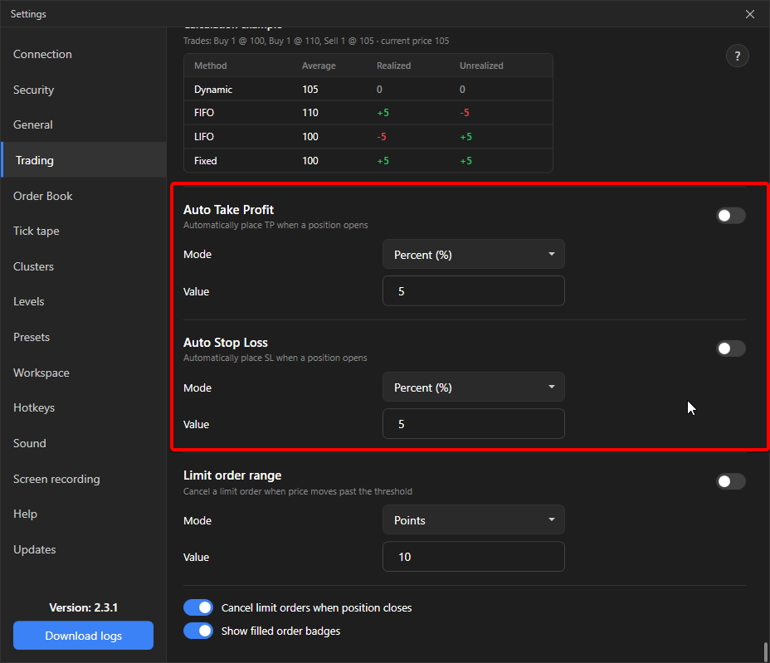Edit the Auto Stop Loss Value field
770x663 pixels.
(474, 423)
